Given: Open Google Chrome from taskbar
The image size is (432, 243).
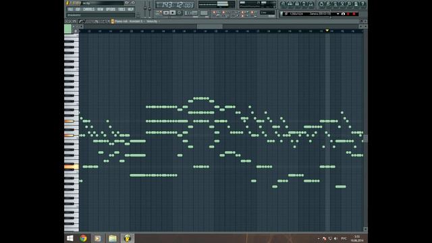Looking at the screenshot, I should pos(83,238).
